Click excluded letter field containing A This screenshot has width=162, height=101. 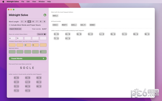tap(12, 38)
